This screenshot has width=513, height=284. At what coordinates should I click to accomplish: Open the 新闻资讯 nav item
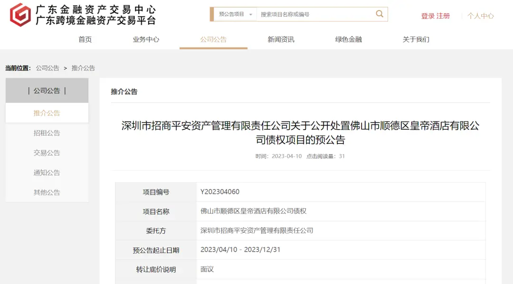281,39
